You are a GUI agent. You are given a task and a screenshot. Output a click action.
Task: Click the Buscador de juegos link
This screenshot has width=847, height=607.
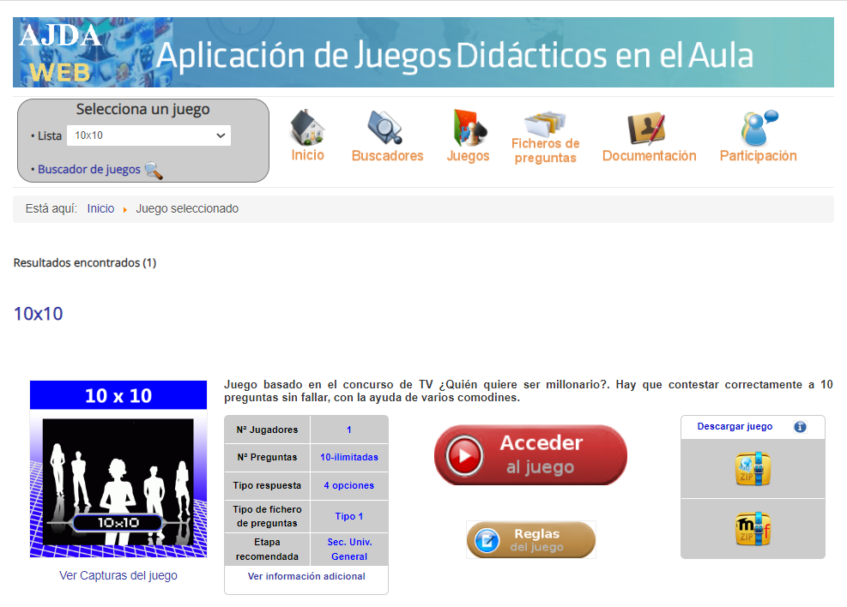(89, 170)
